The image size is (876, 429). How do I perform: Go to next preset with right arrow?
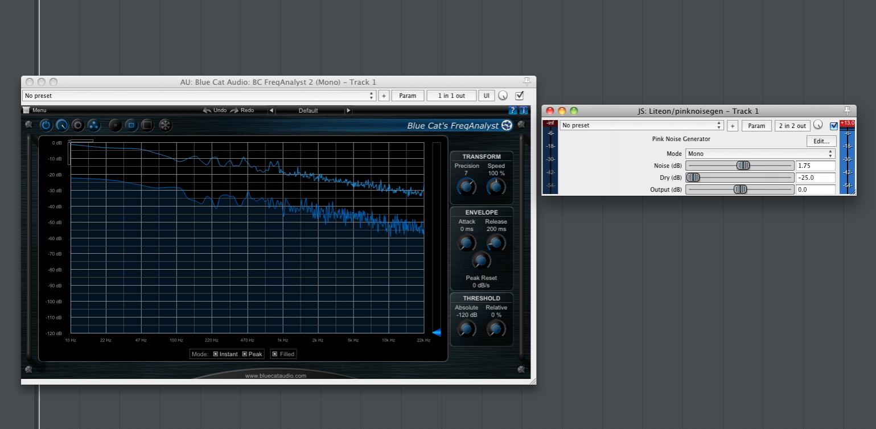point(348,110)
